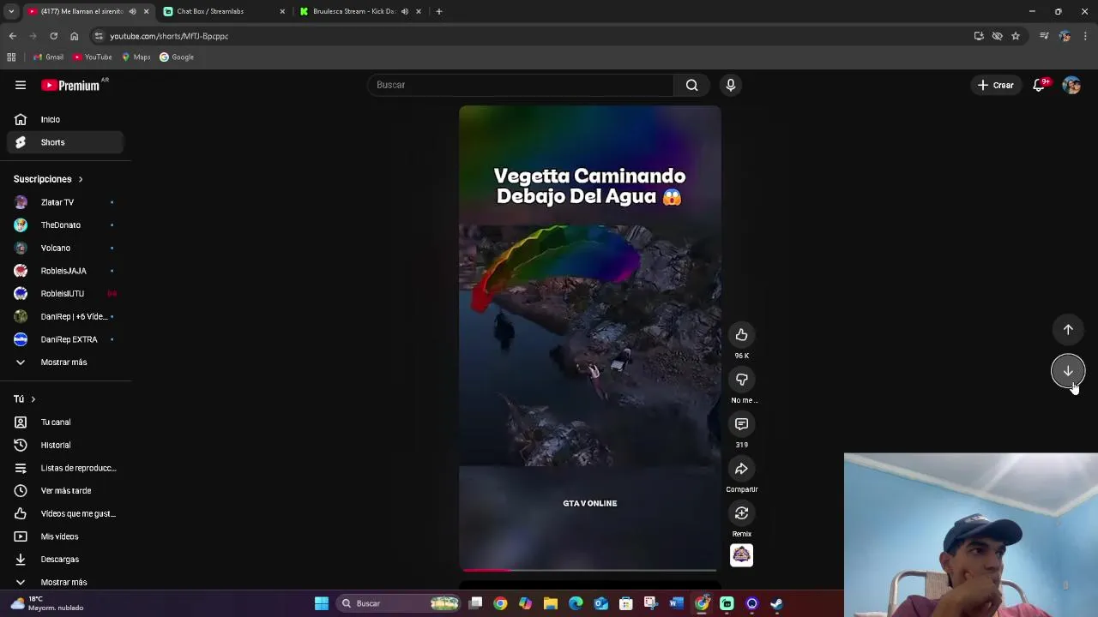Like the Vegetta short with thumbs up

coord(741,335)
